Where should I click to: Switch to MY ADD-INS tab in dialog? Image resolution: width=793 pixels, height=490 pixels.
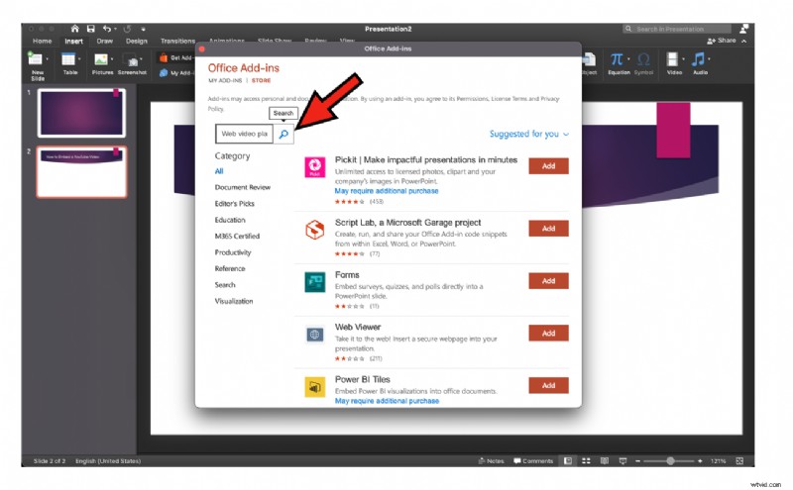coord(225,80)
